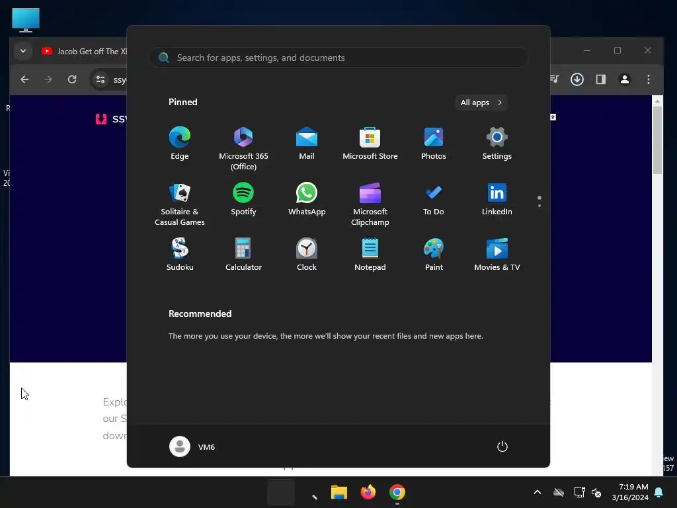Click the Start menu search box
Screen dimensions: 677x508
pos(338,58)
